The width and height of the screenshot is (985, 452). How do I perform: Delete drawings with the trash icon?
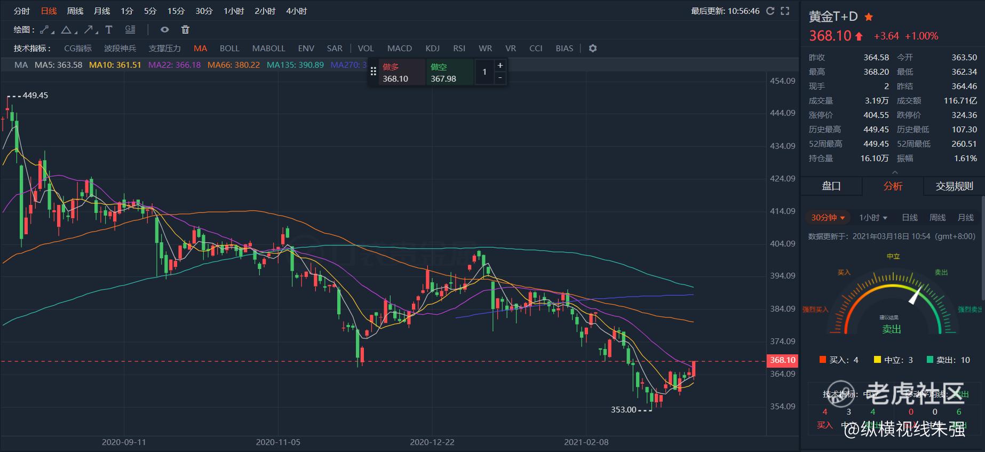click(185, 30)
